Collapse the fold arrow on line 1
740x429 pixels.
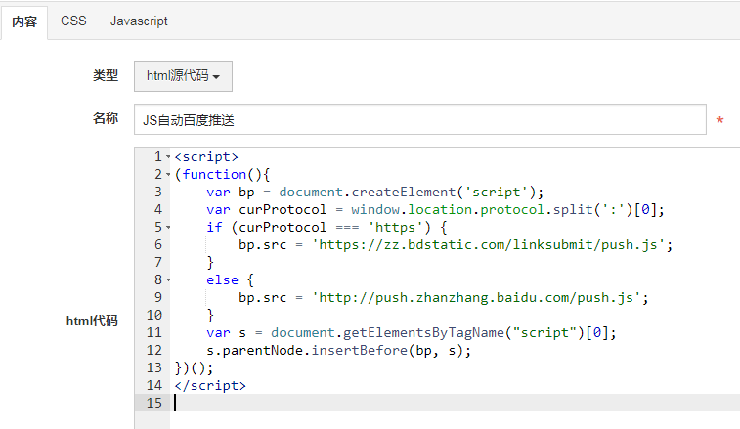(168, 156)
